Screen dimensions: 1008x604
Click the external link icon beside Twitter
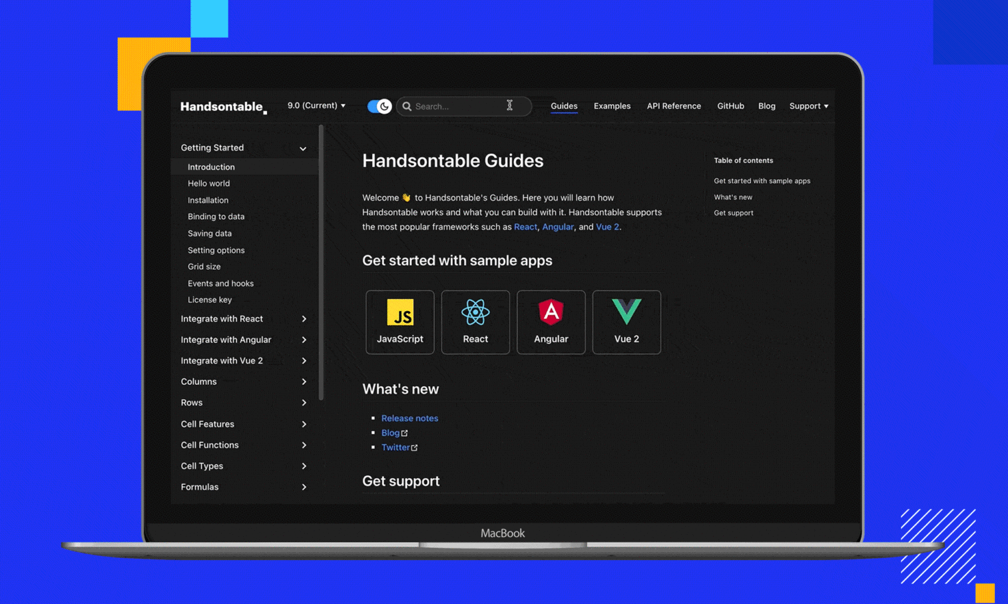(x=415, y=447)
